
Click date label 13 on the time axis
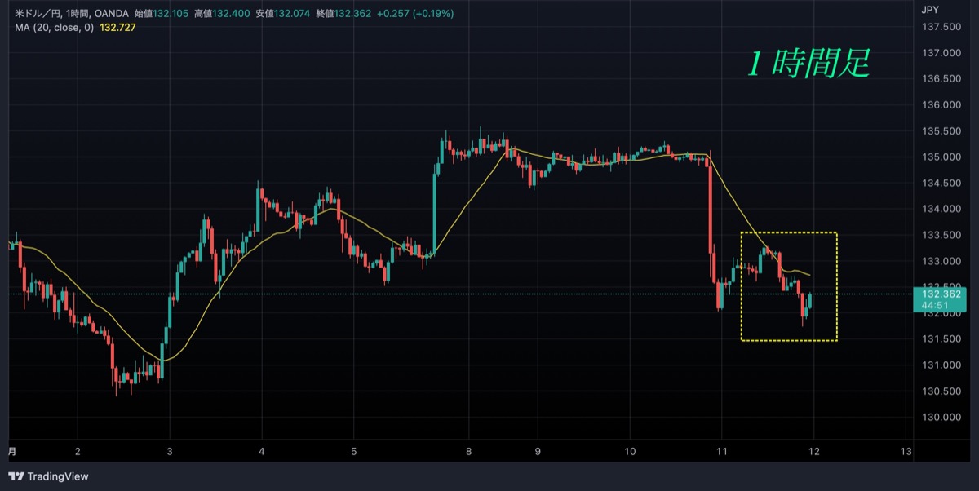click(x=906, y=452)
